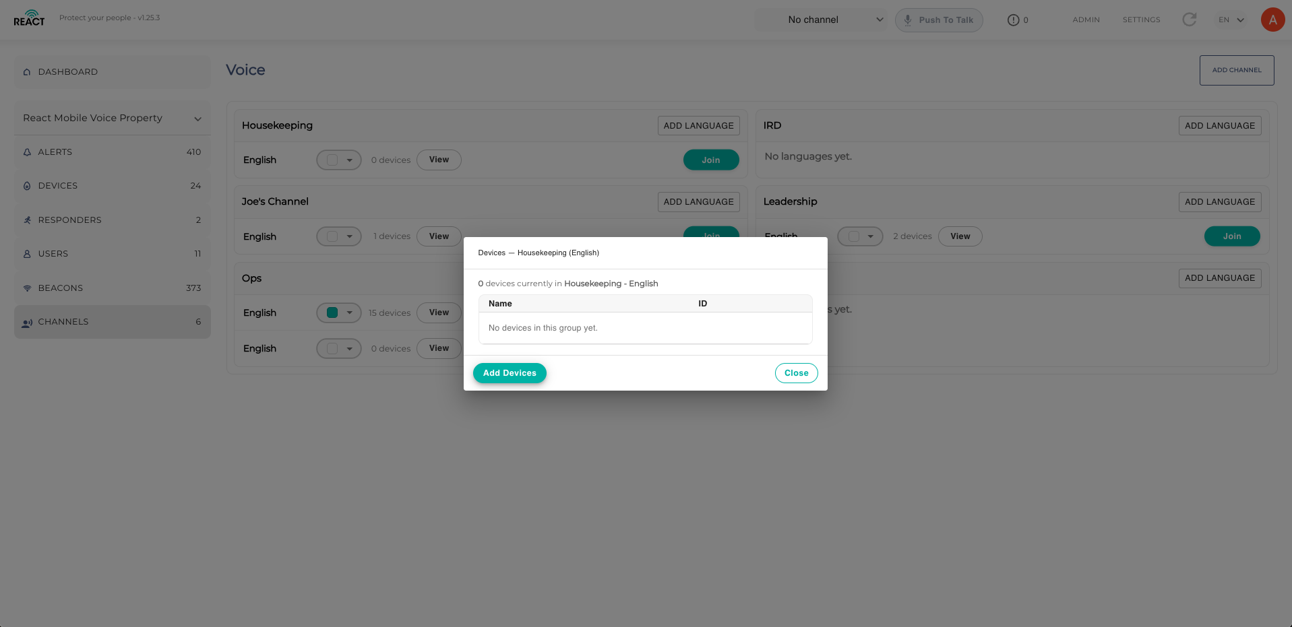1292x627 pixels.
Task: Go to Alerts section
Action: pos(113,152)
